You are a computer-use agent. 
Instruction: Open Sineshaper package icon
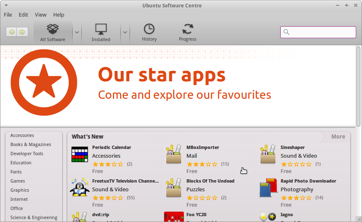click(268, 154)
